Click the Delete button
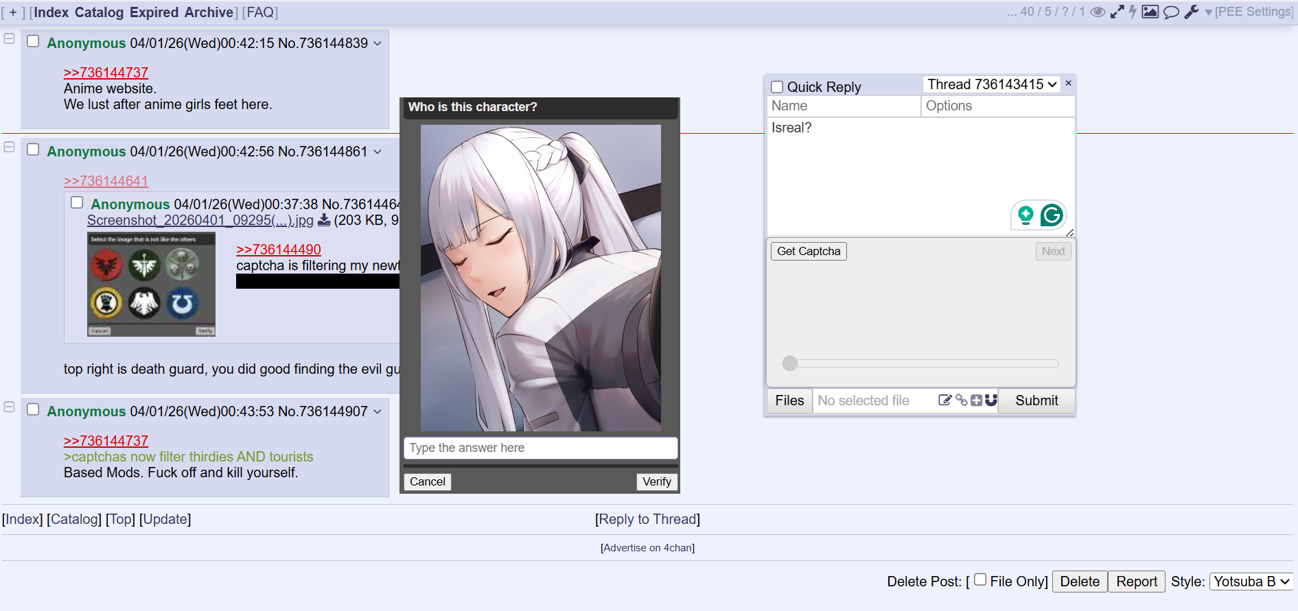Screen dimensions: 1298x611 (1080, 582)
